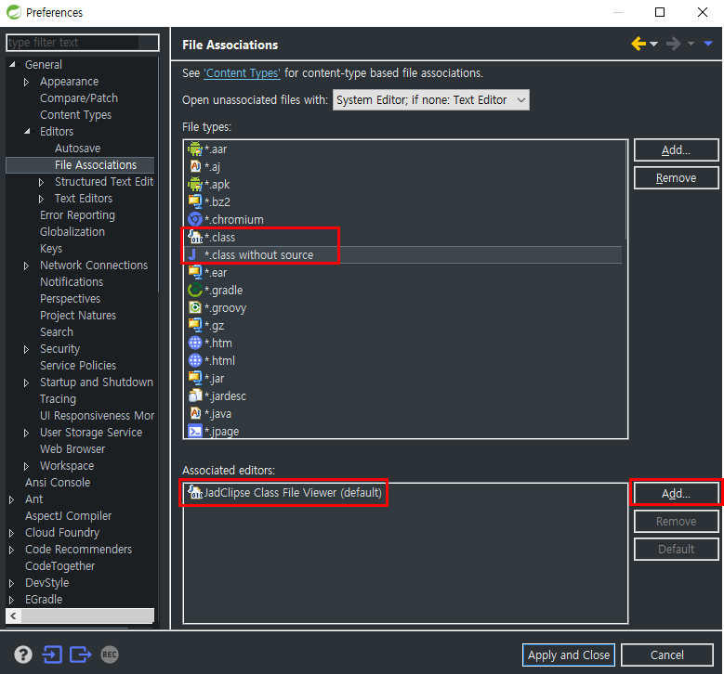Select AspectJ Compiler preference page
The width and height of the screenshot is (724, 674).
(69, 516)
